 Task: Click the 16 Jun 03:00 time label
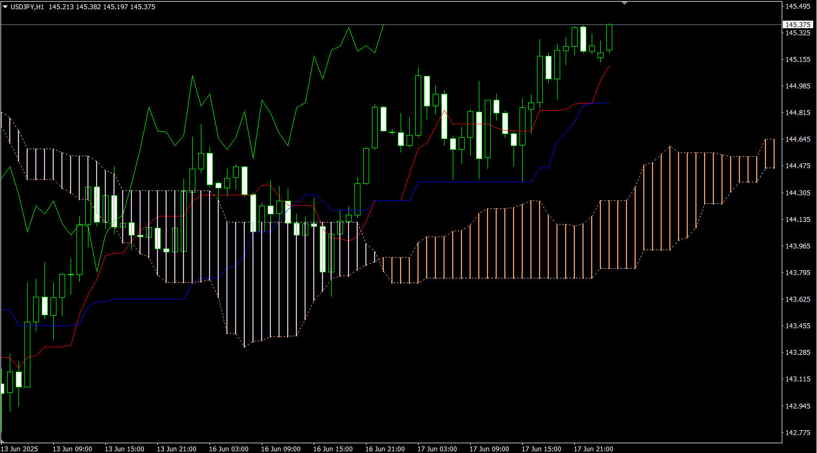tap(229, 449)
